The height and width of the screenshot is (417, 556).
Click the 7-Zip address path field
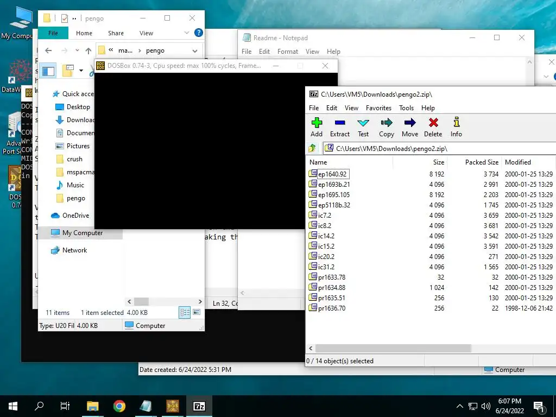pos(440,148)
